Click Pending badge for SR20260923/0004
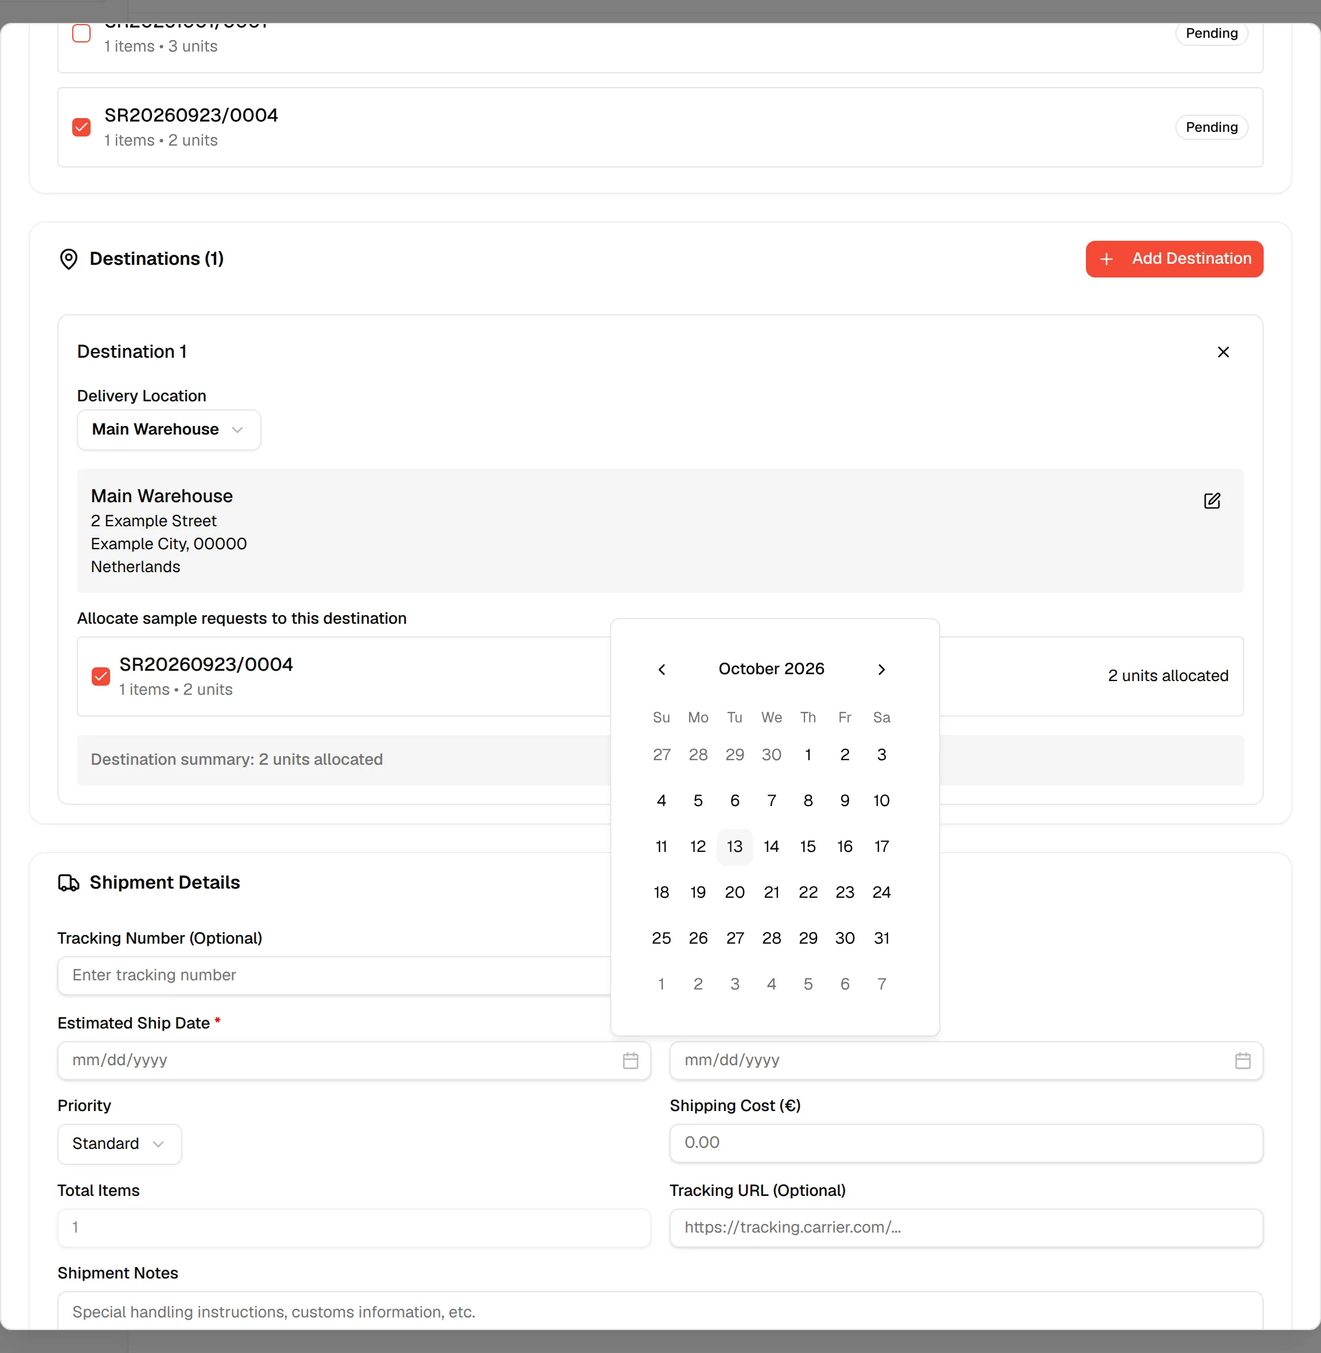 pos(1211,127)
